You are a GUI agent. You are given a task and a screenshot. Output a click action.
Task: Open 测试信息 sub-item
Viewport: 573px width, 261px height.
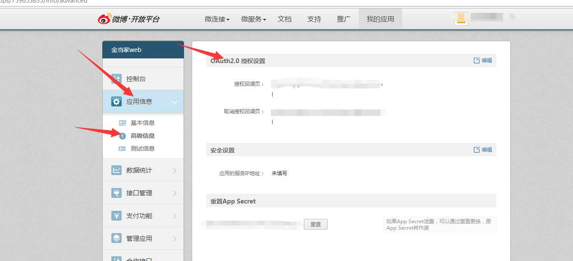143,149
